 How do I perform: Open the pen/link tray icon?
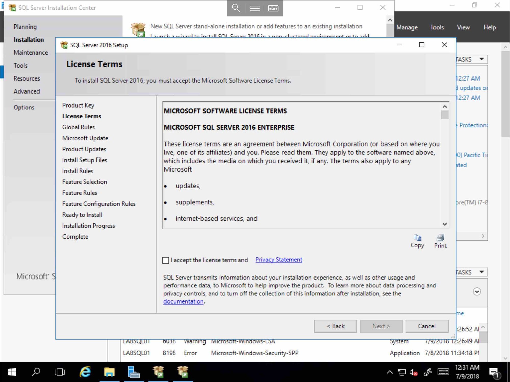click(428, 372)
